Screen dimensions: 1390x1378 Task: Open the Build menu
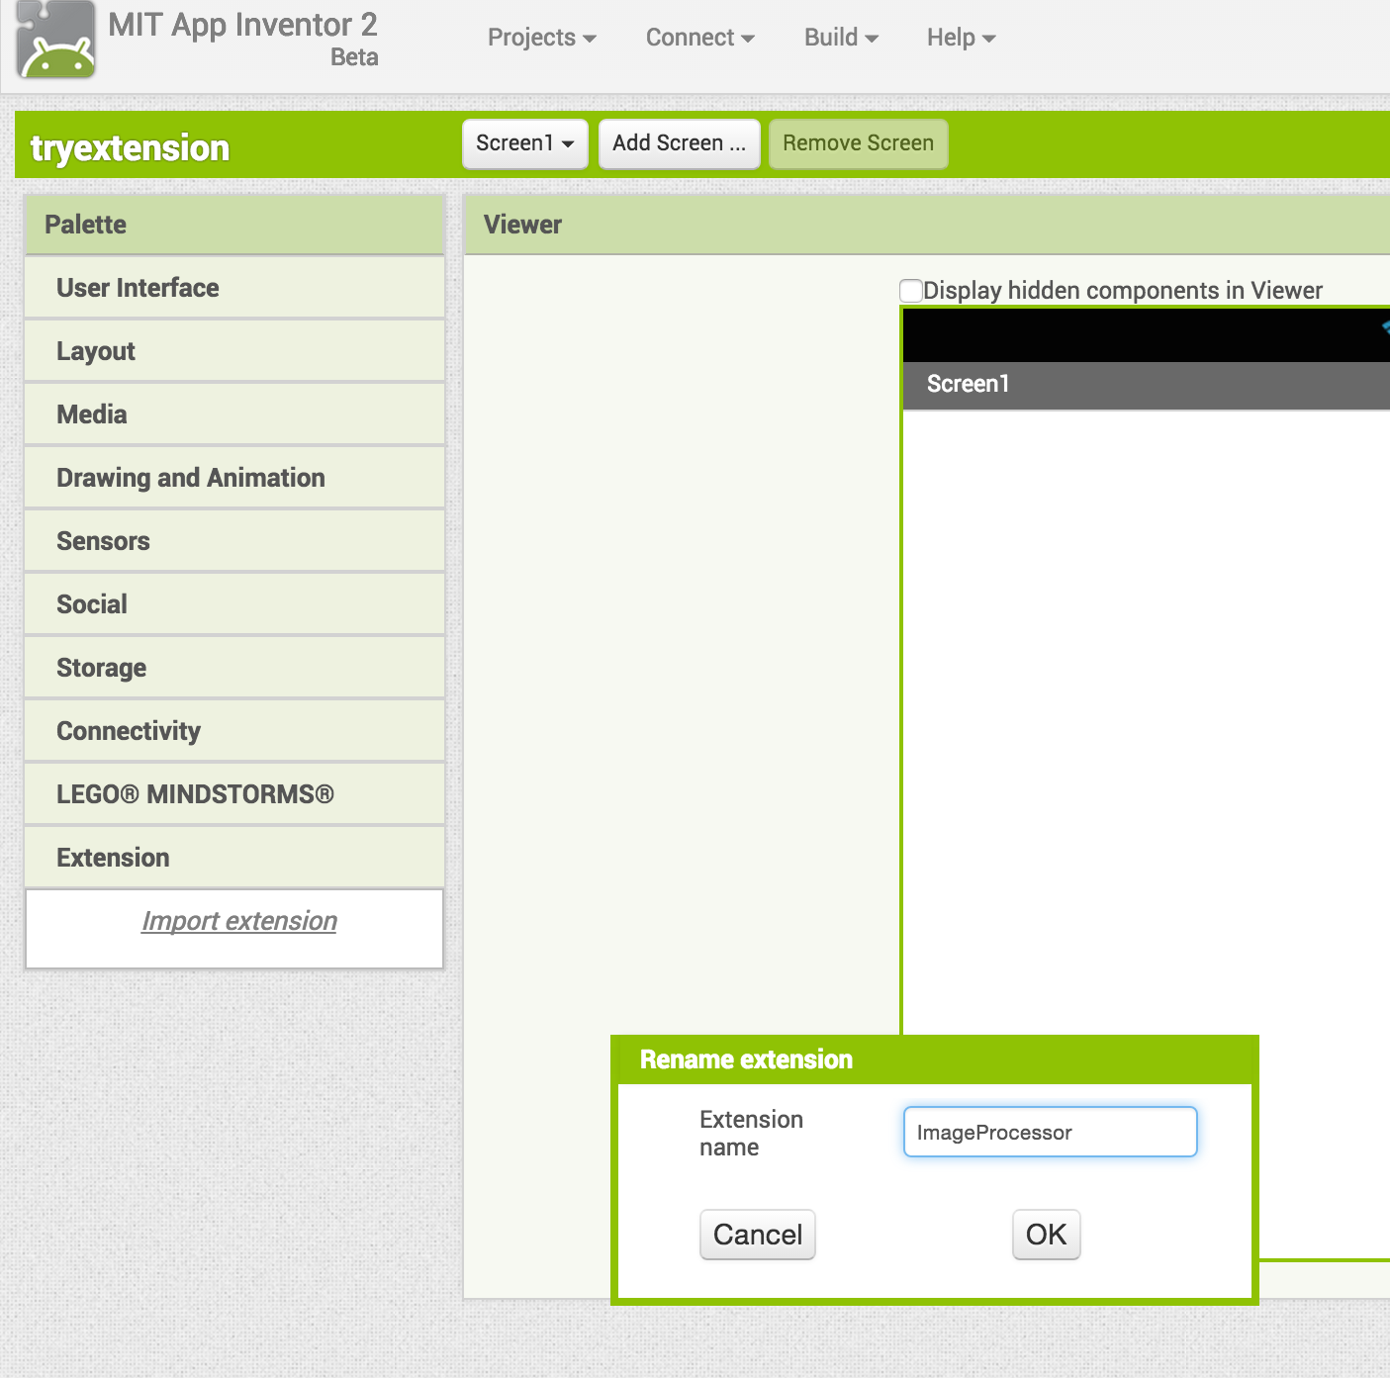click(x=841, y=38)
